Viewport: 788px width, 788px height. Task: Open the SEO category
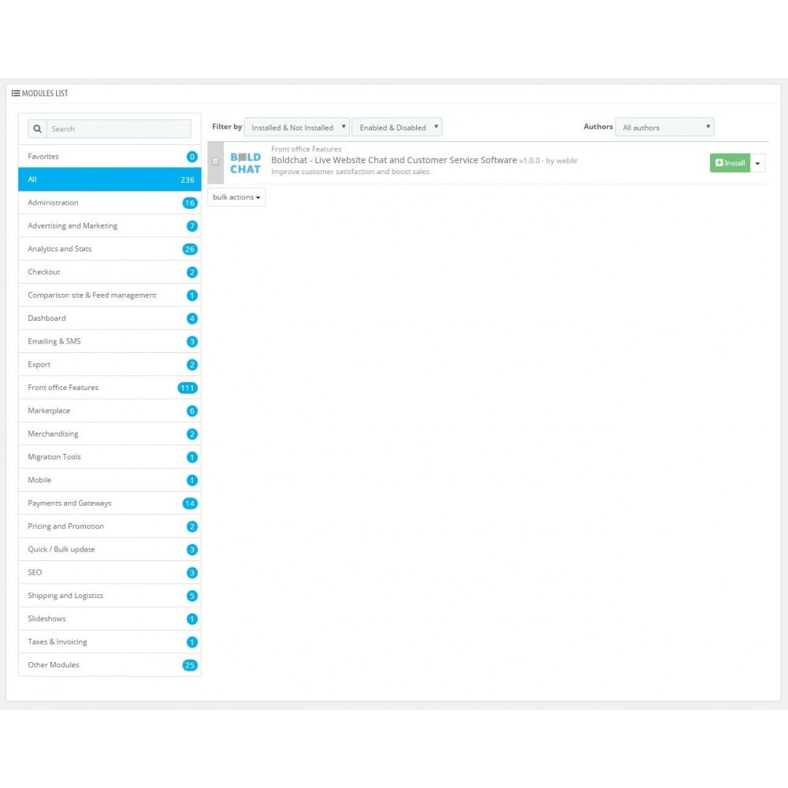pyautogui.click(x=110, y=572)
